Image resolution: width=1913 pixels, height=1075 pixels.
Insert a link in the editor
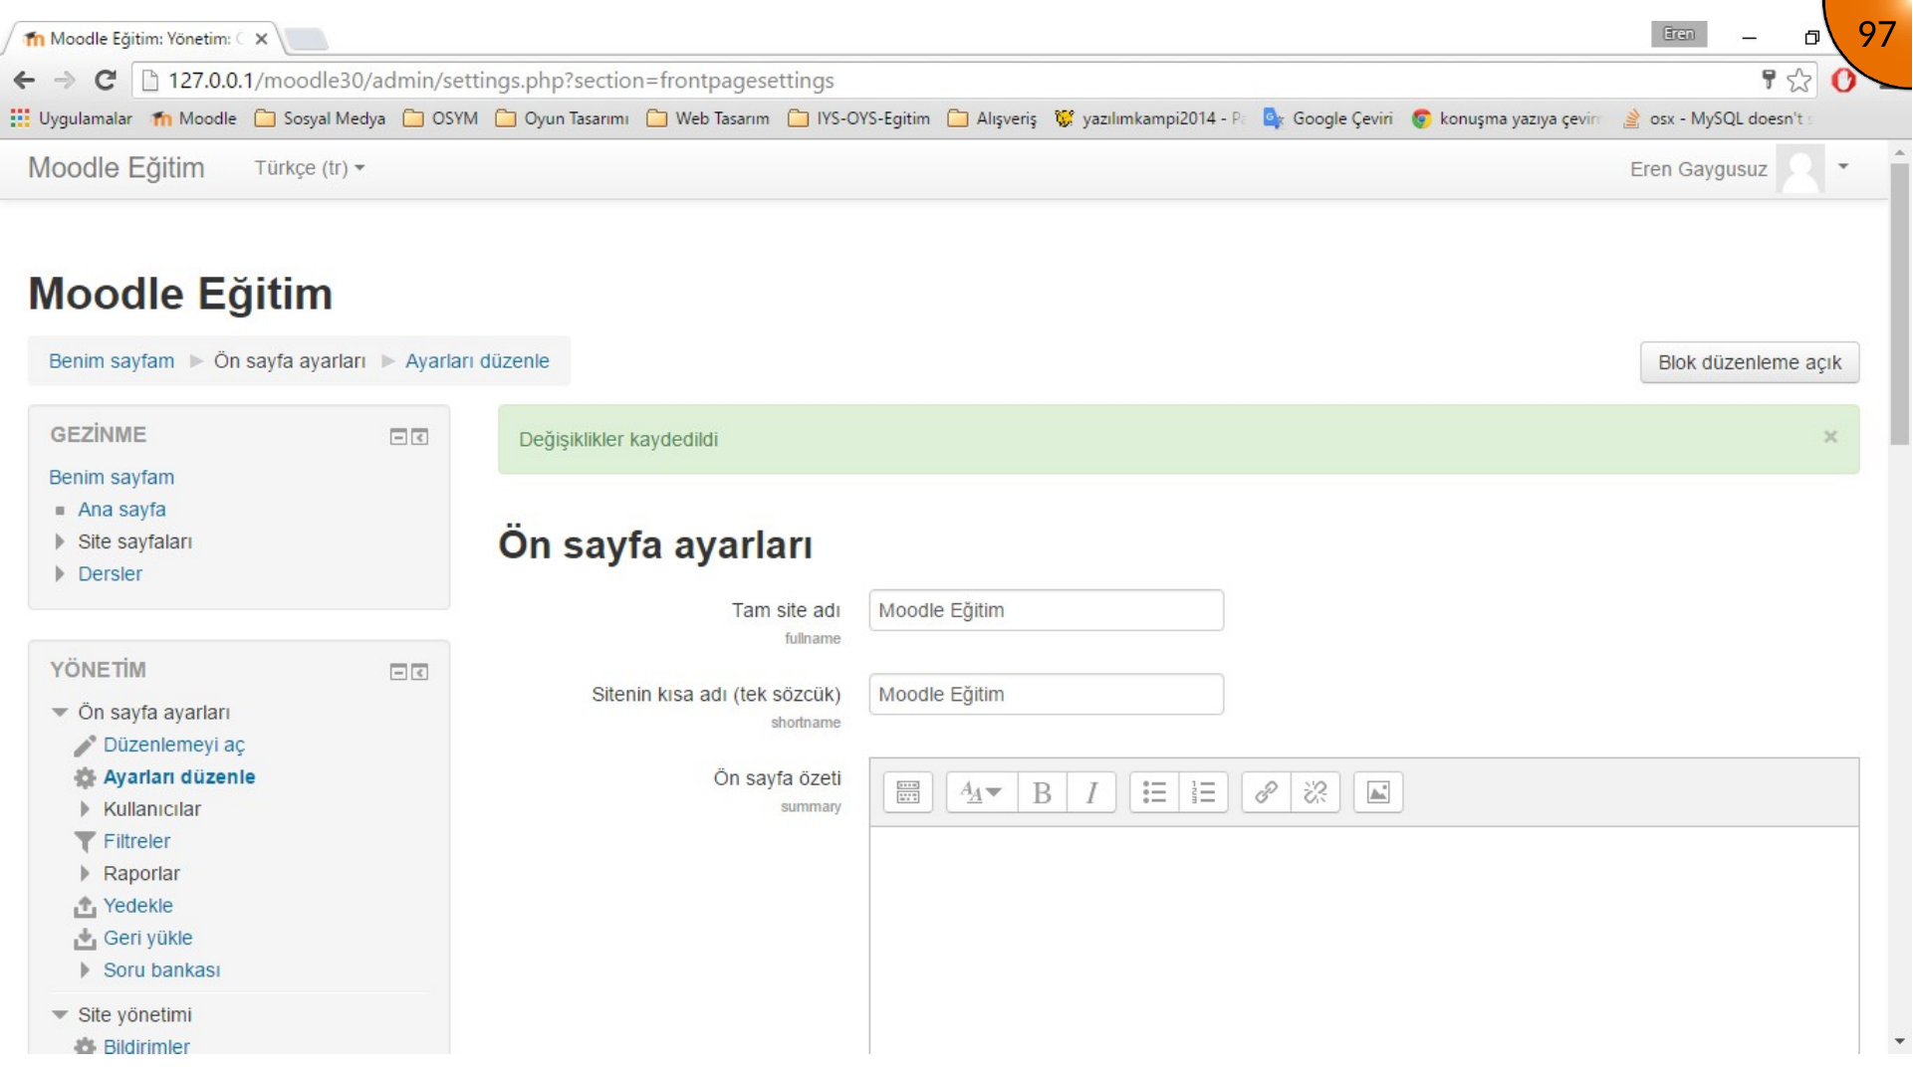(x=1266, y=792)
